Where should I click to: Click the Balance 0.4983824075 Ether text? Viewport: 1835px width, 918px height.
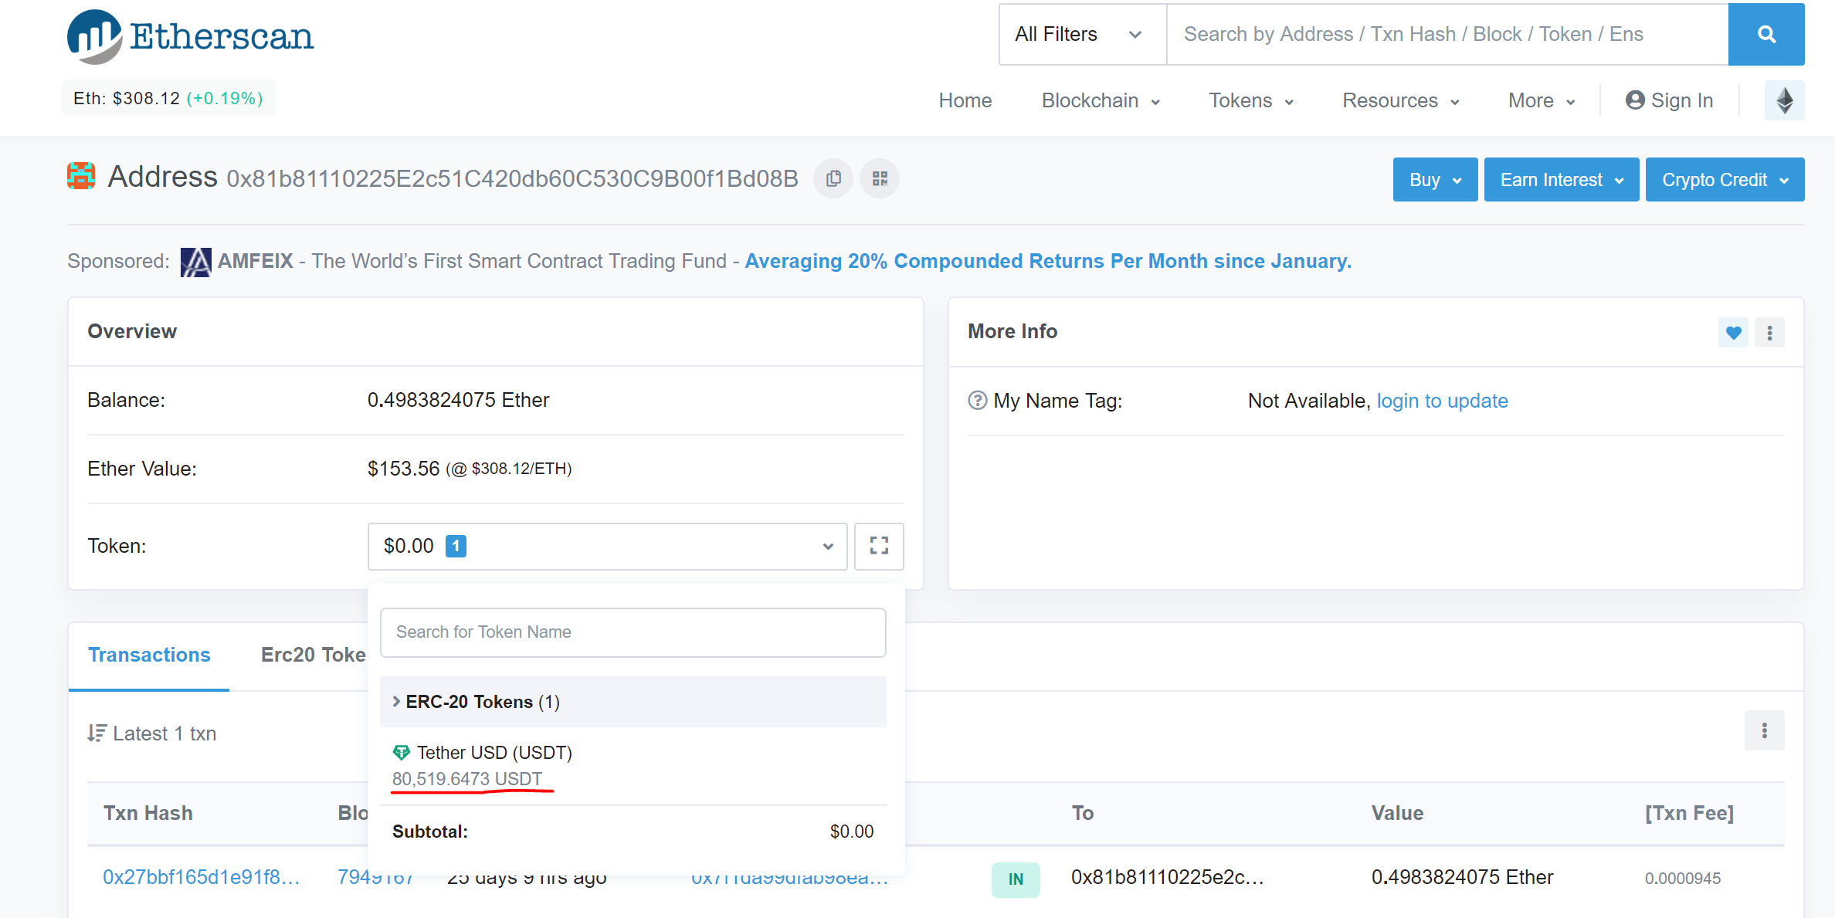(458, 400)
